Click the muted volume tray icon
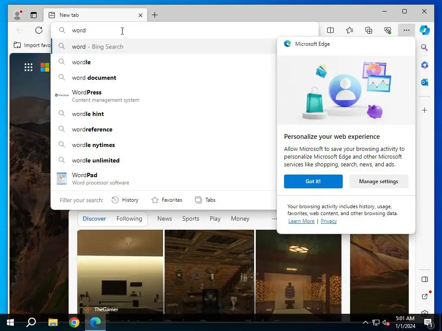The image size is (442, 331). tap(386, 322)
